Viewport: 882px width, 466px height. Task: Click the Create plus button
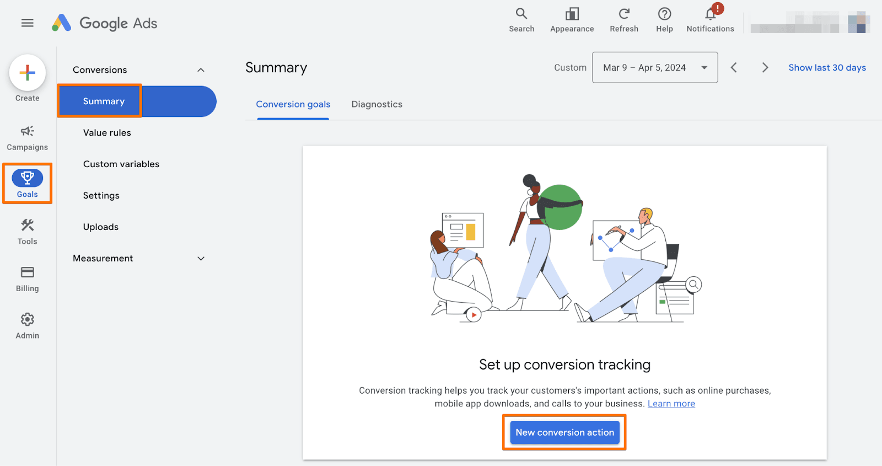27,73
